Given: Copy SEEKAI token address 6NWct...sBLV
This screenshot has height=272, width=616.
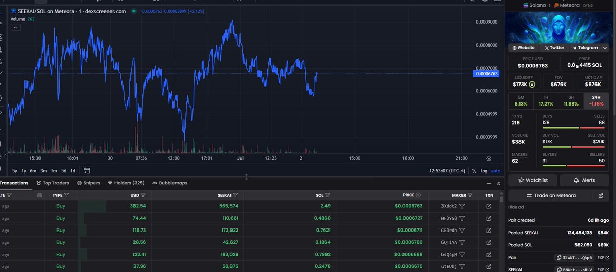Looking at the screenshot, I should pyautogui.click(x=574, y=269).
